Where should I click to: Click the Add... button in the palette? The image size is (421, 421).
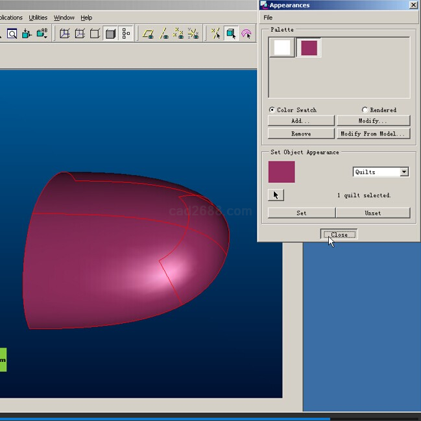click(x=301, y=121)
